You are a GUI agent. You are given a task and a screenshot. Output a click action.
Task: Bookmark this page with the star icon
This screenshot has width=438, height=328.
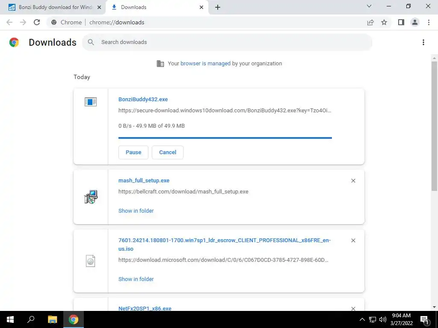click(384, 22)
